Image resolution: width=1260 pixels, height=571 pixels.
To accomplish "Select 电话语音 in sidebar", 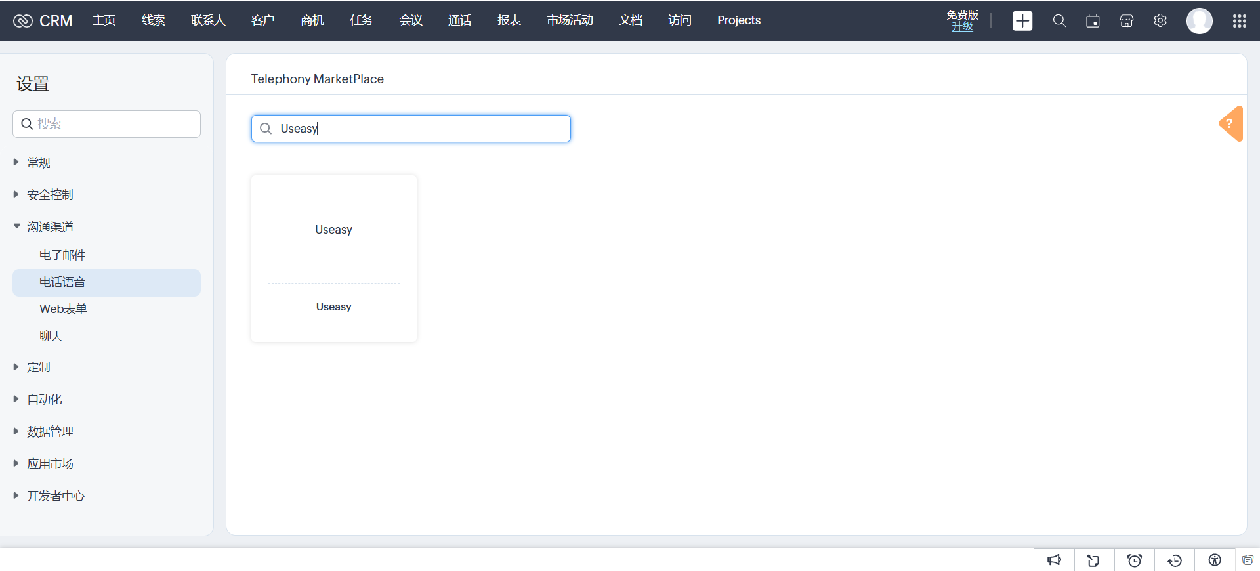I will (x=106, y=282).
